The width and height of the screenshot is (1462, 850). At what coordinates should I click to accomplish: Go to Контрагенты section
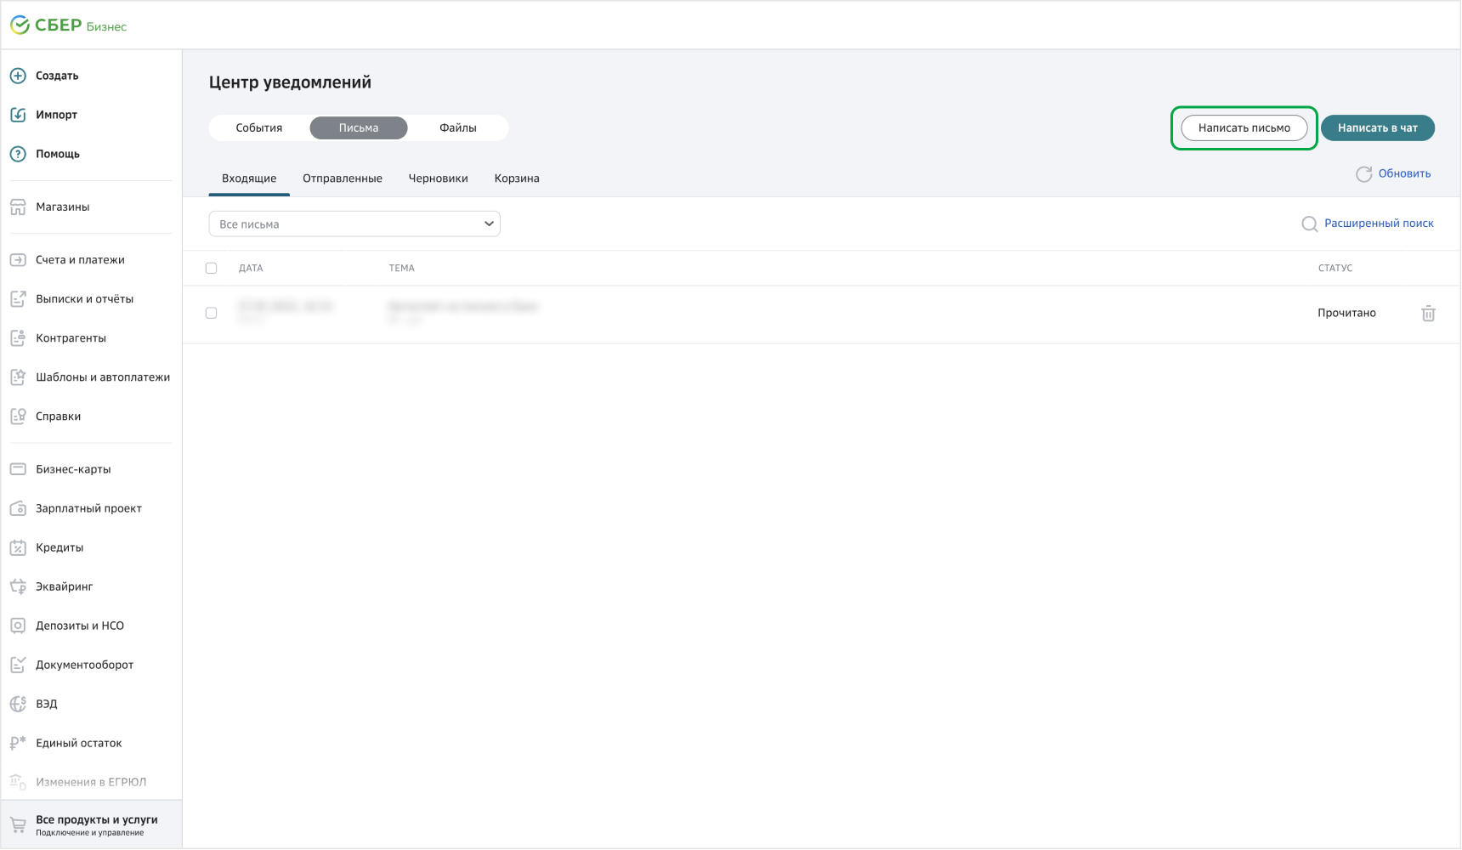(71, 338)
